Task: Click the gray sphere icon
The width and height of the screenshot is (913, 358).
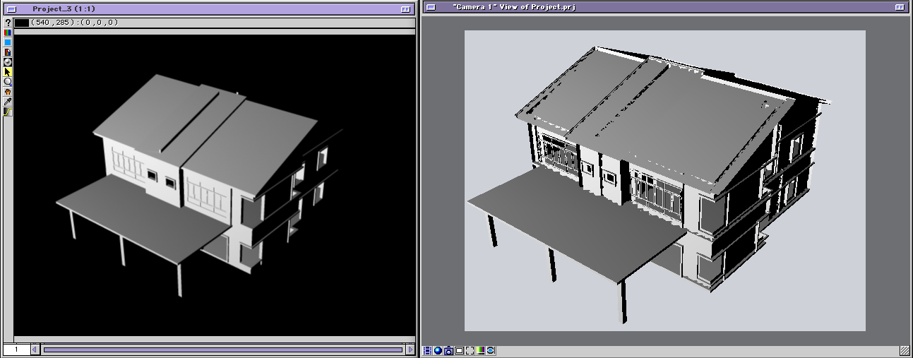Action: click(x=8, y=62)
